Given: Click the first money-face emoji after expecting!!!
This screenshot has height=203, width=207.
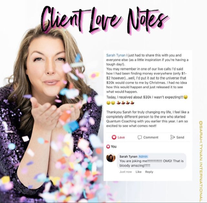Looking at the screenshot, I should coord(186,97).
